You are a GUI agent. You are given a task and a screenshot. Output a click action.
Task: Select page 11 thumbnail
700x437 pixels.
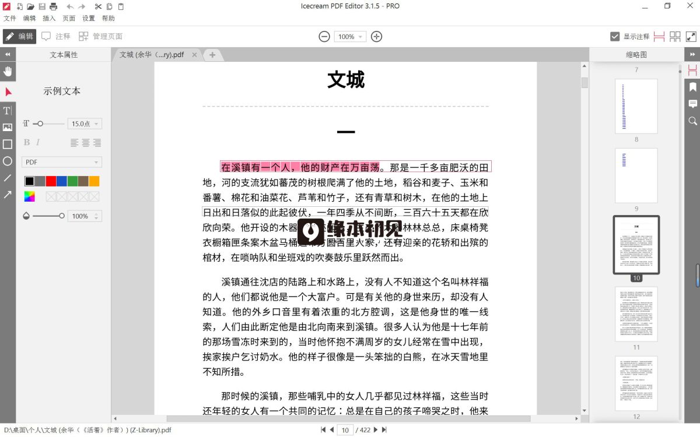636,314
